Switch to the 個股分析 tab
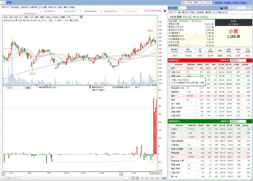This screenshot has height=181, width=253. (52, 7)
